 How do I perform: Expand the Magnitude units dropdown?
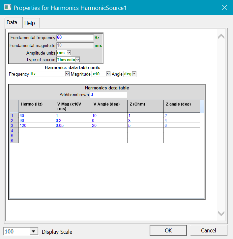[108, 74]
